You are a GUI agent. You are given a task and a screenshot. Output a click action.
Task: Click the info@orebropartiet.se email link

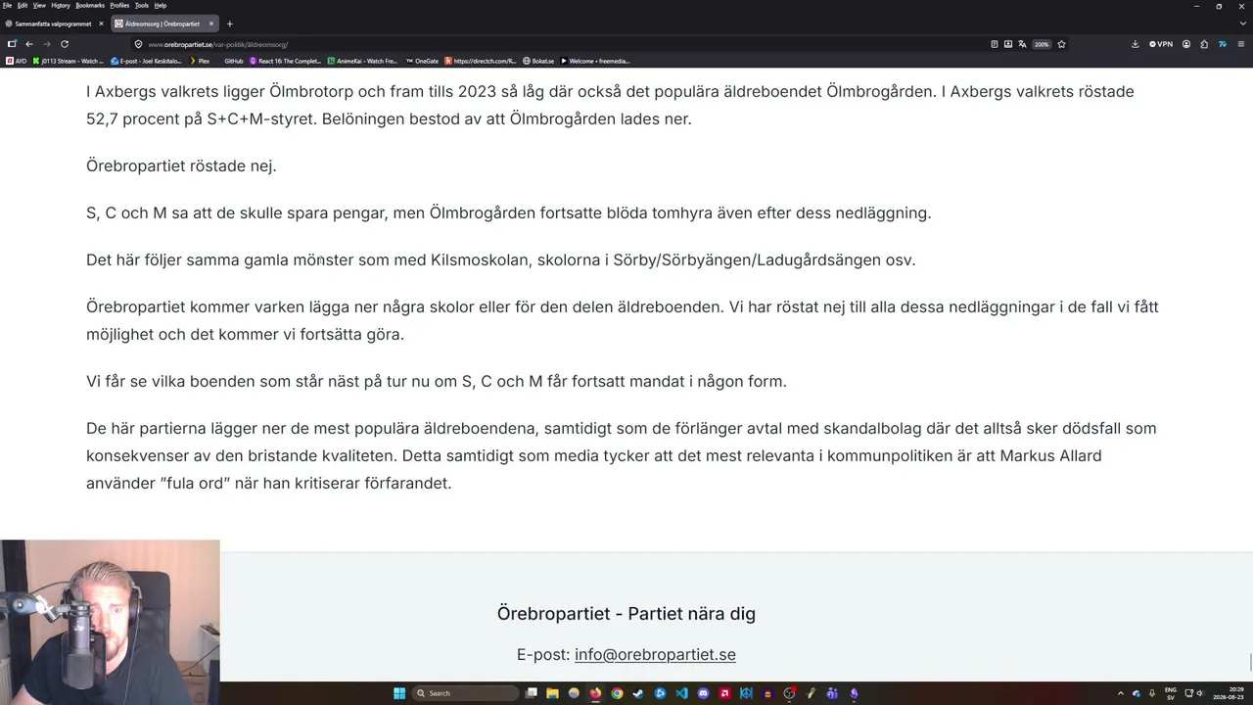[x=655, y=654]
